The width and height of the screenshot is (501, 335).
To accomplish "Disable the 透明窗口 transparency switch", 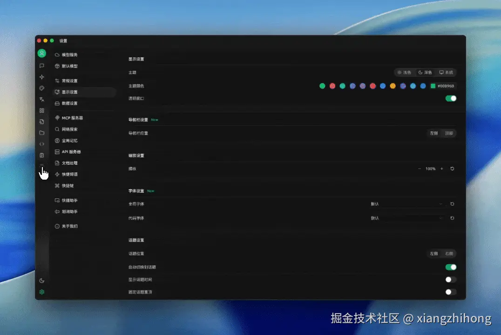I will (x=450, y=98).
